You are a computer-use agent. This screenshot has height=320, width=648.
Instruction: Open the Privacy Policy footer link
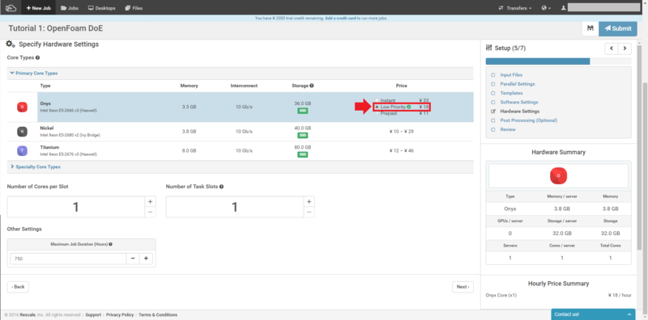(120, 314)
